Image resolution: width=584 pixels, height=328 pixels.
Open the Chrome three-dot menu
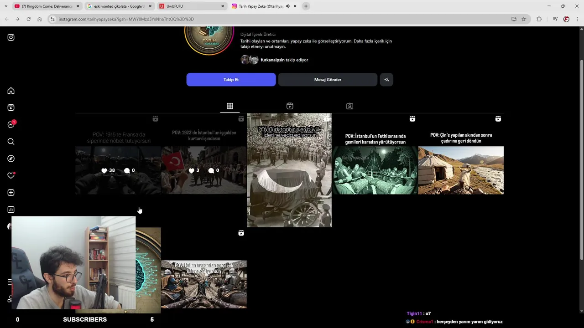point(578,19)
